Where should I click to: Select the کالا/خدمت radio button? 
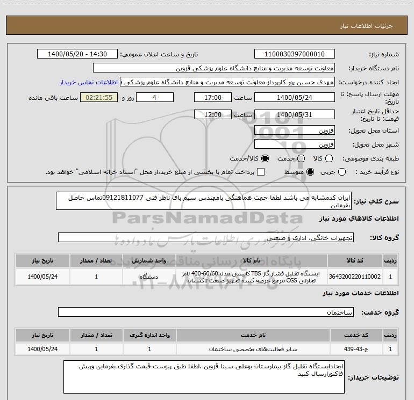click(265, 158)
